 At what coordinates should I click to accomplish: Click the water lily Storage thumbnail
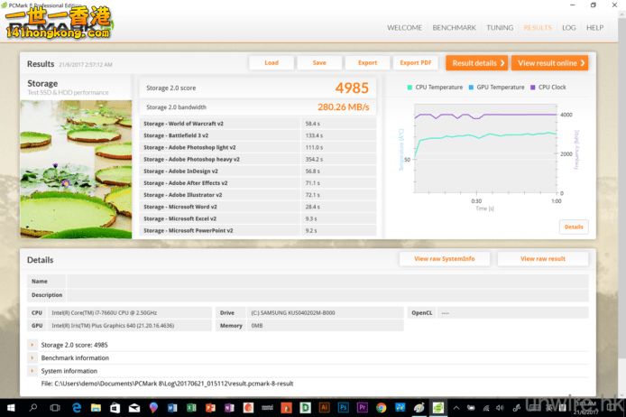[x=76, y=170]
